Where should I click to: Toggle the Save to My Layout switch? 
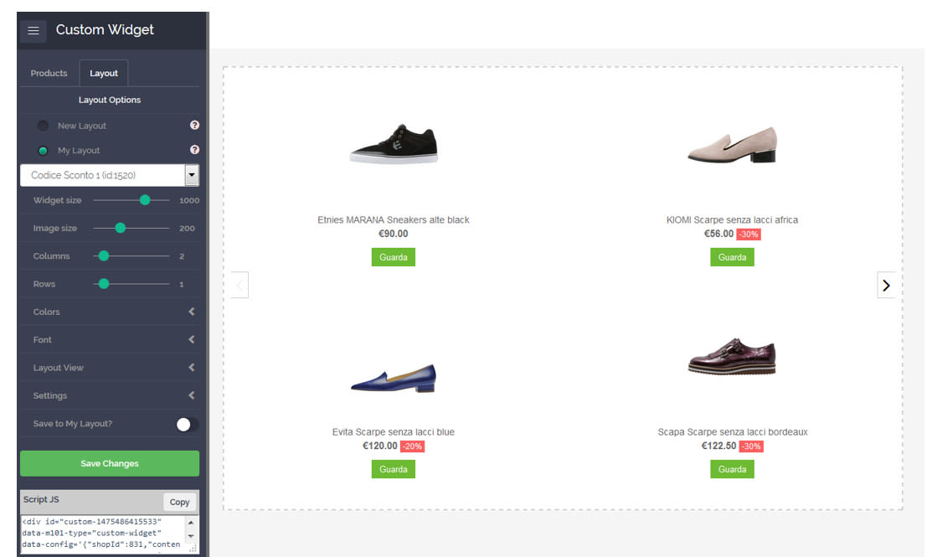coord(187,425)
